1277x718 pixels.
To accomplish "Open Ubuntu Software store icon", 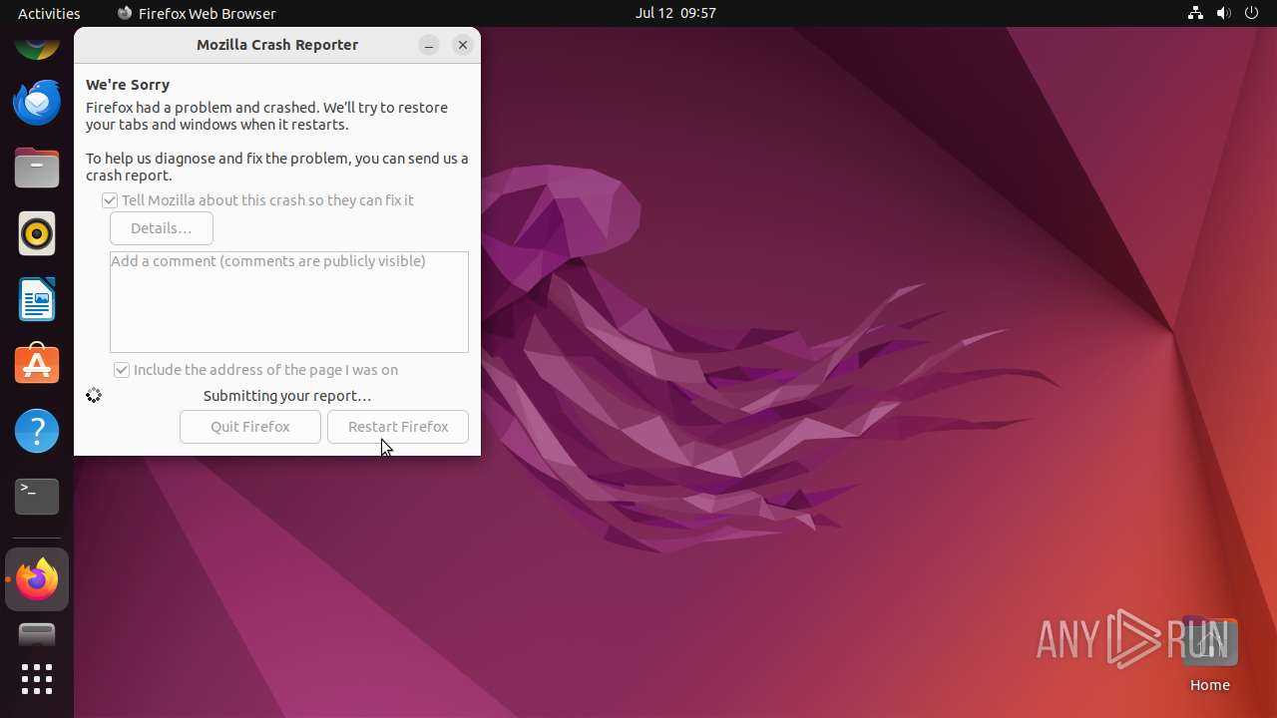I will pyautogui.click(x=37, y=365).
